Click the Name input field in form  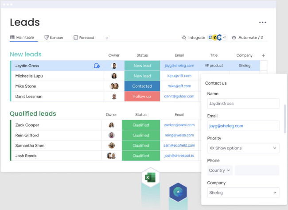pyautogui.click(x=243, y=103)
